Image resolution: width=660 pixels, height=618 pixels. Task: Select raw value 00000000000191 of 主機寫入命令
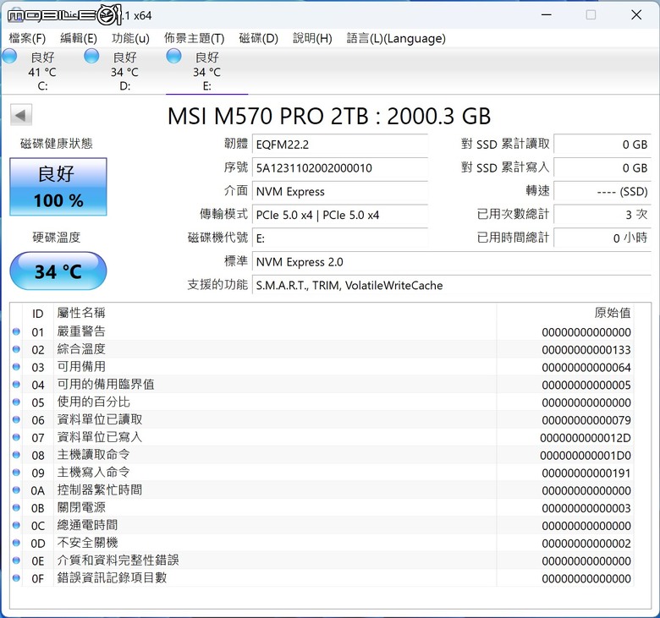point(586,473)
